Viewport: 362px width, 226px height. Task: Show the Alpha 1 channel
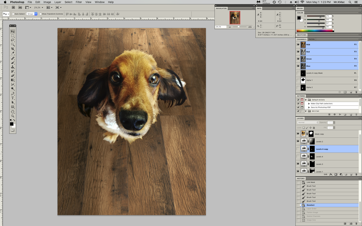tap(298, 80)
